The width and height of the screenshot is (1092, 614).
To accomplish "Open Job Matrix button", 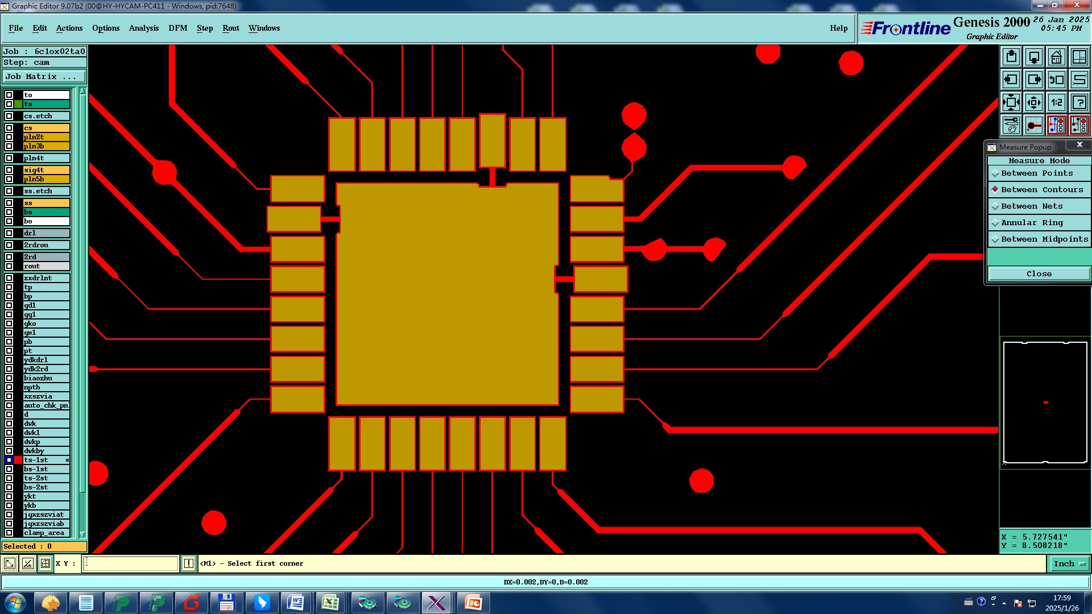I will (44, 76).
